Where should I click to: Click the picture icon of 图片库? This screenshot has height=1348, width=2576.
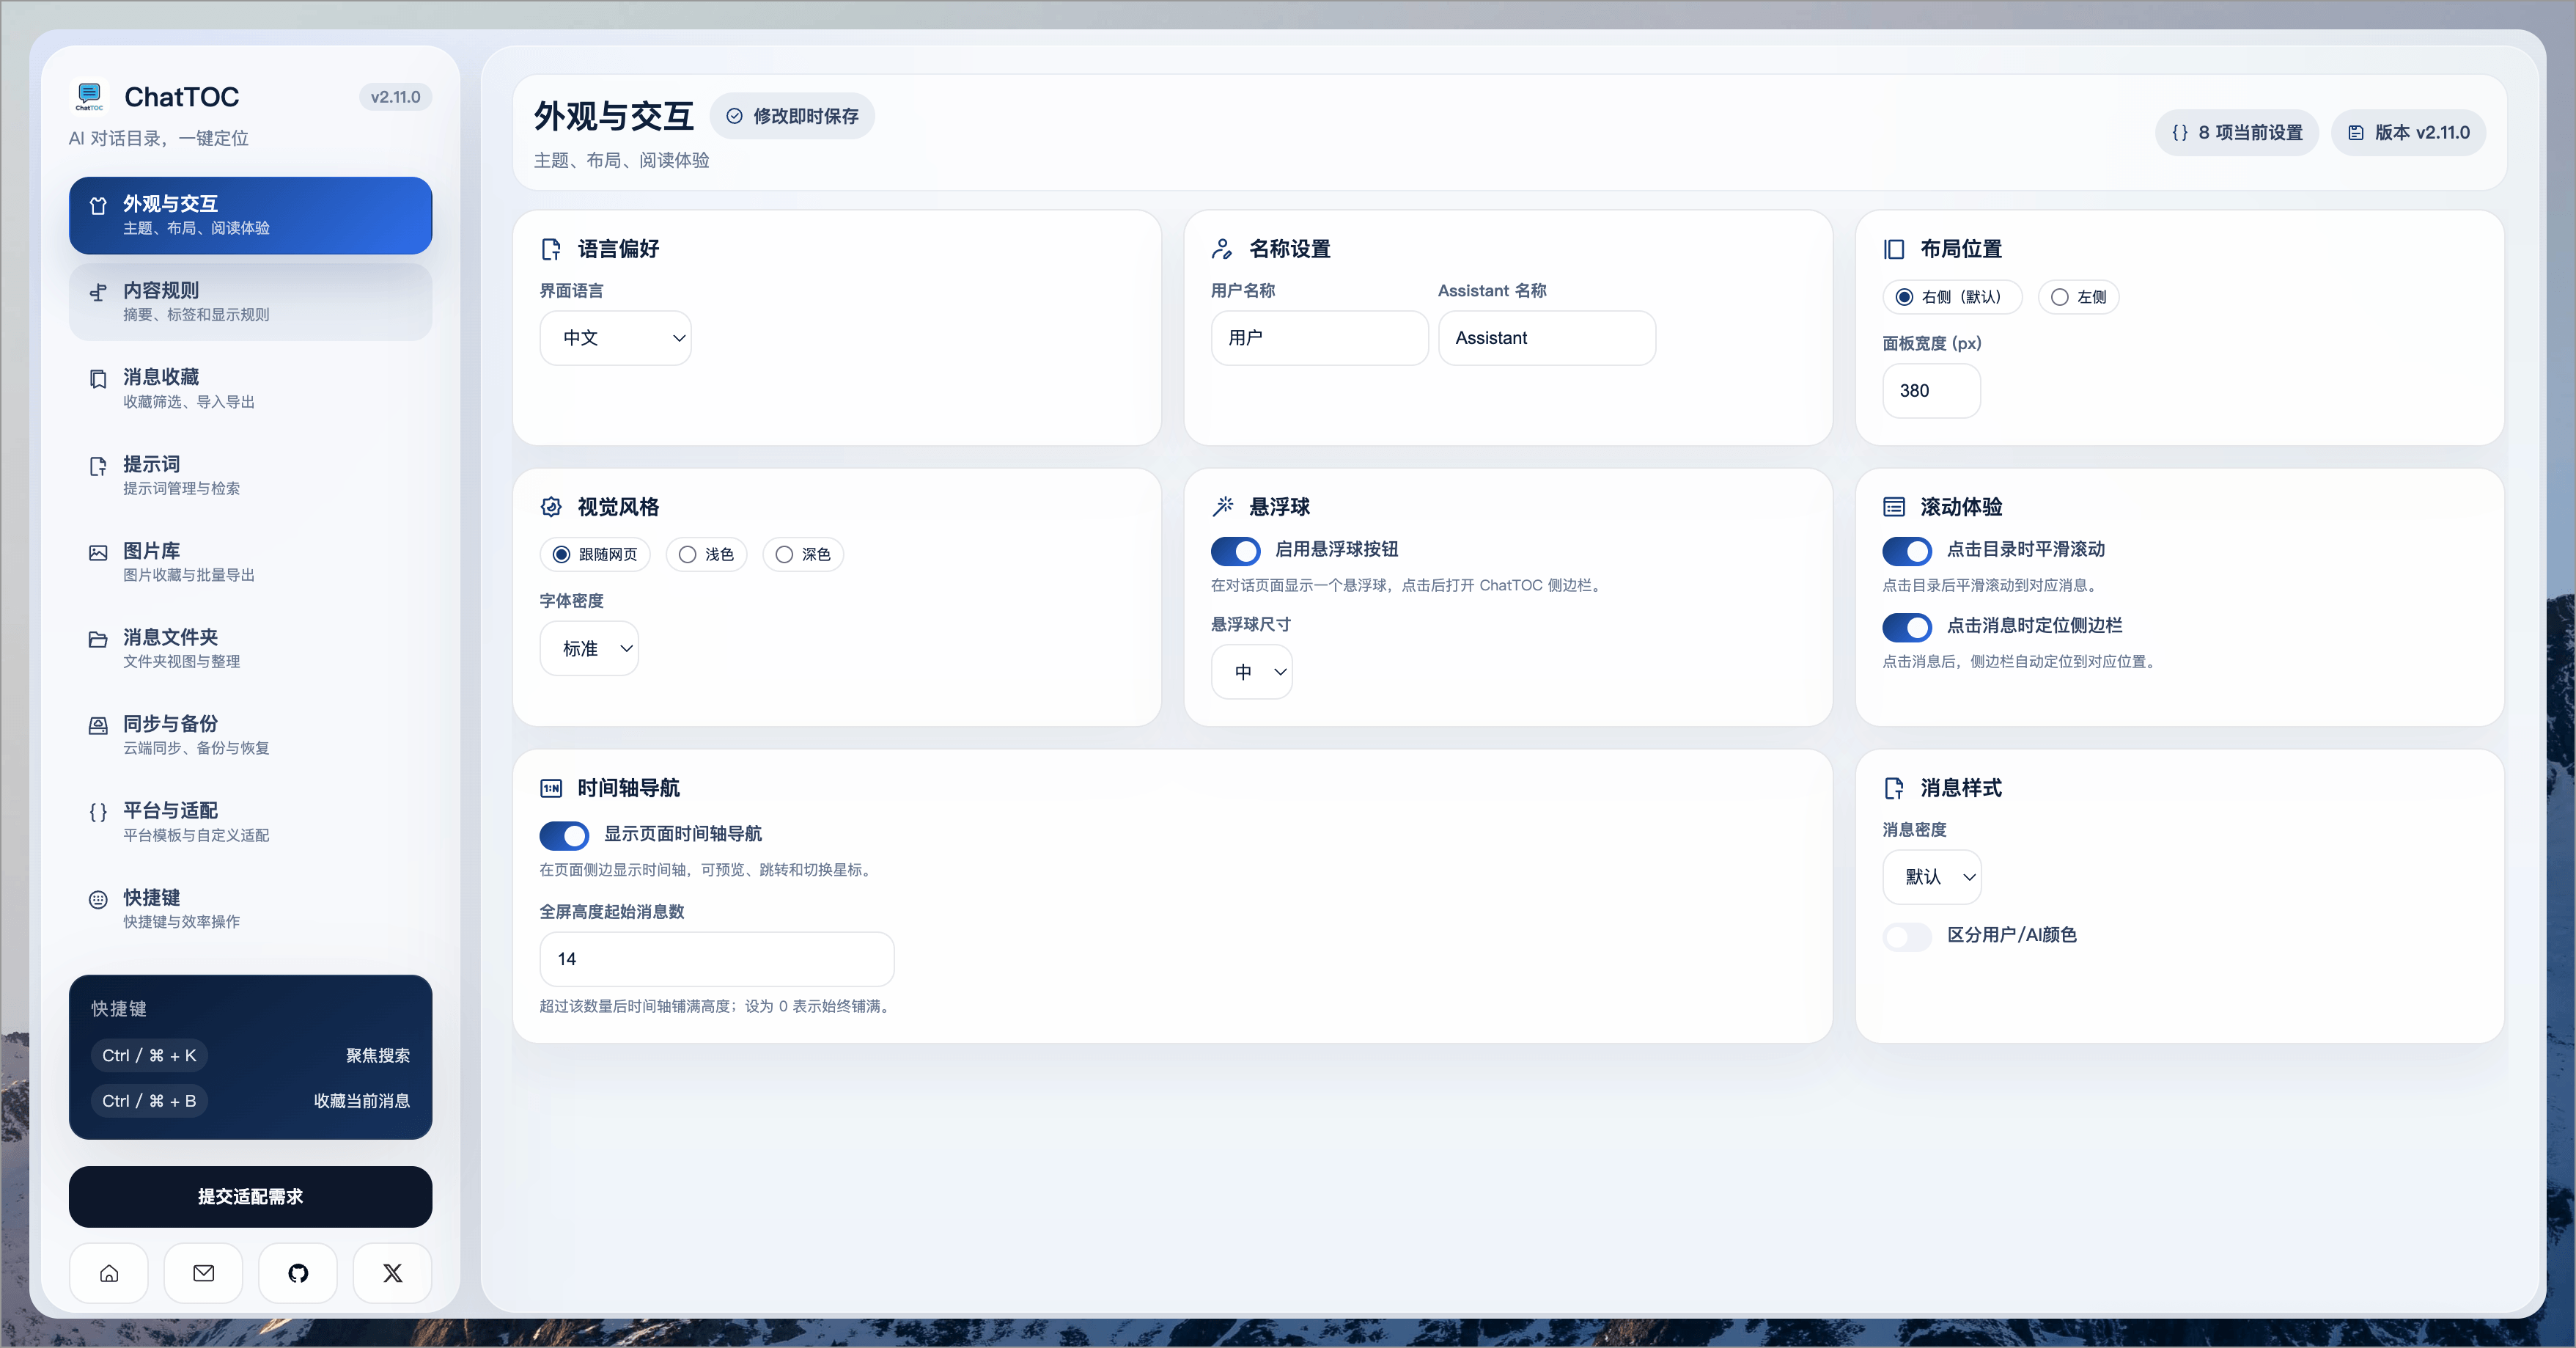click(98, 552)
